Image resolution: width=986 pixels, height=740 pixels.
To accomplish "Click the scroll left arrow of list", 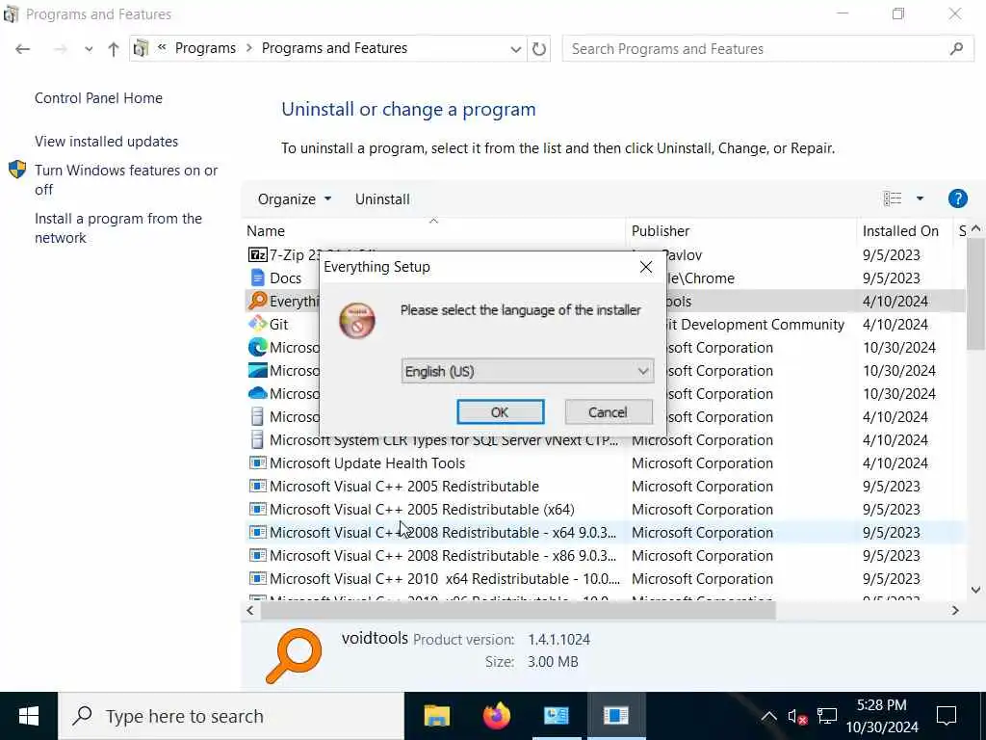I will tap(250, 610).
